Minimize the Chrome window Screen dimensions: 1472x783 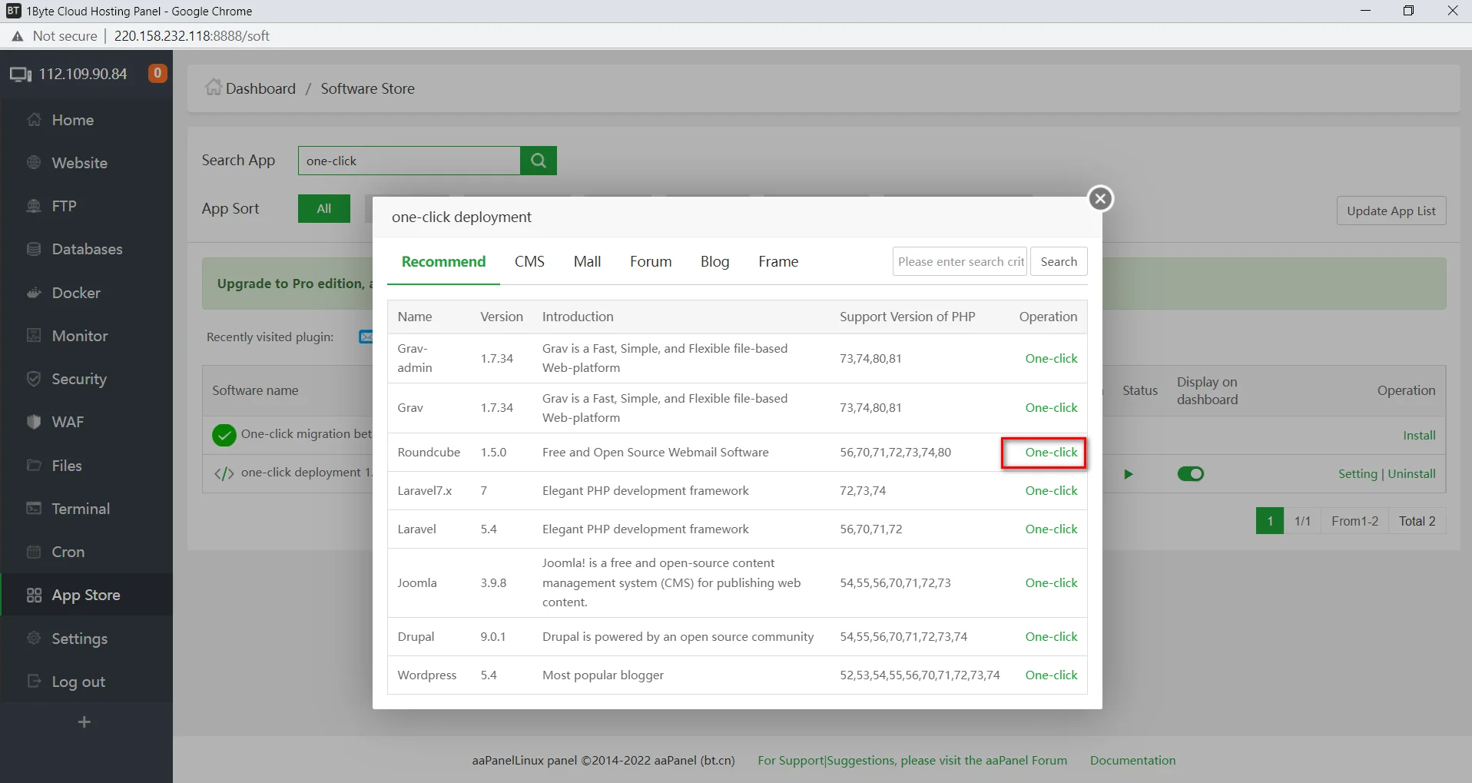[1365, 11]
